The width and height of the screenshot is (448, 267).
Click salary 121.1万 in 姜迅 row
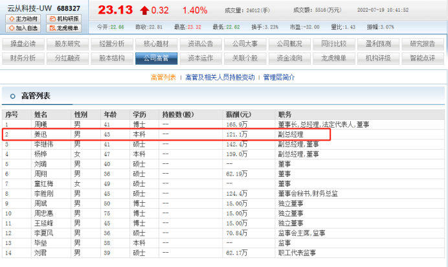237,134
